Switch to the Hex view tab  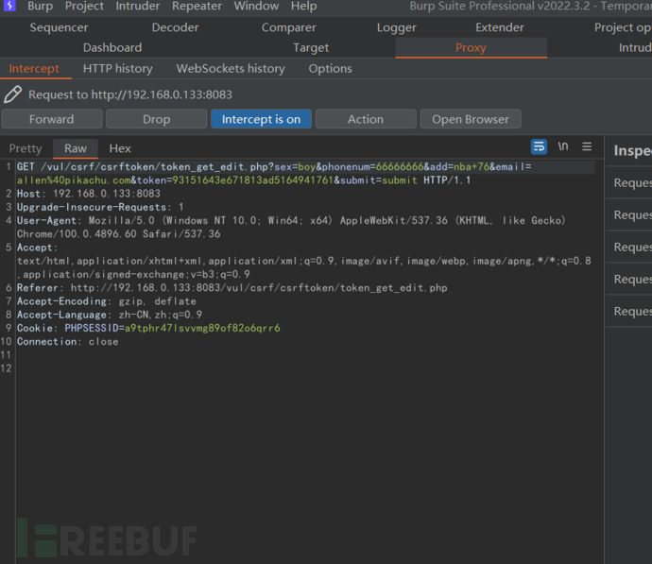click(120, 148)
